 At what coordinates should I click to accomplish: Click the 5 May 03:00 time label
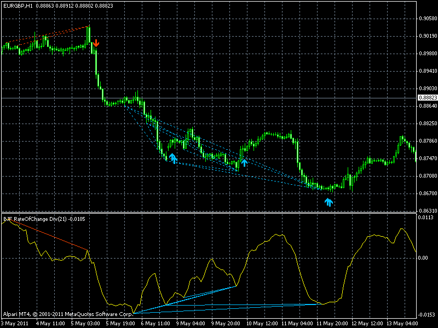(x=85, y=324)
